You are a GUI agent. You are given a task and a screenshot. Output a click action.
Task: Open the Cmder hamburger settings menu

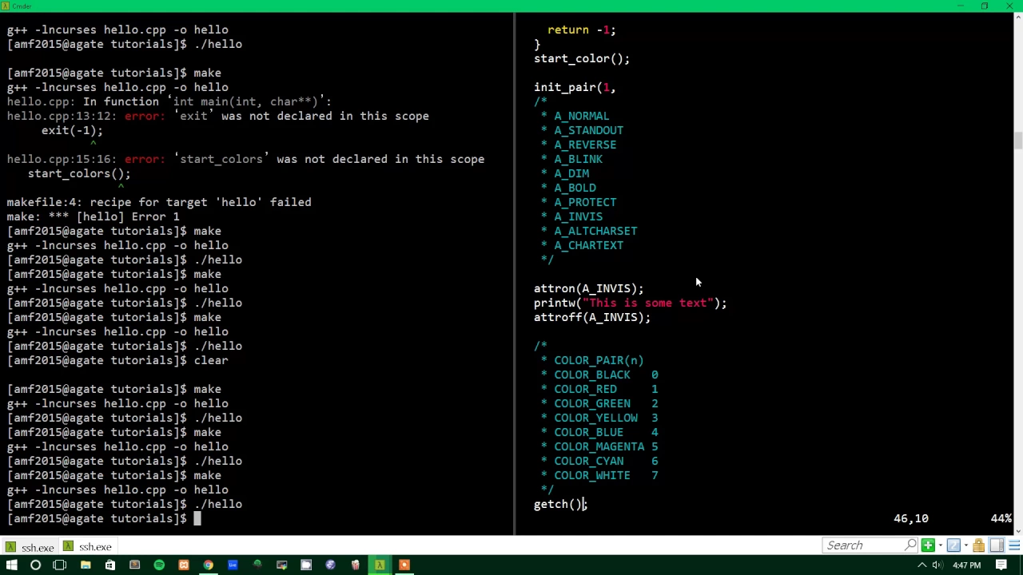coord(1013,545)
